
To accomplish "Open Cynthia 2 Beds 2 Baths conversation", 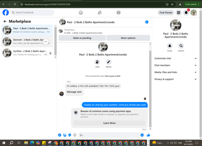I will pos(27,53).
